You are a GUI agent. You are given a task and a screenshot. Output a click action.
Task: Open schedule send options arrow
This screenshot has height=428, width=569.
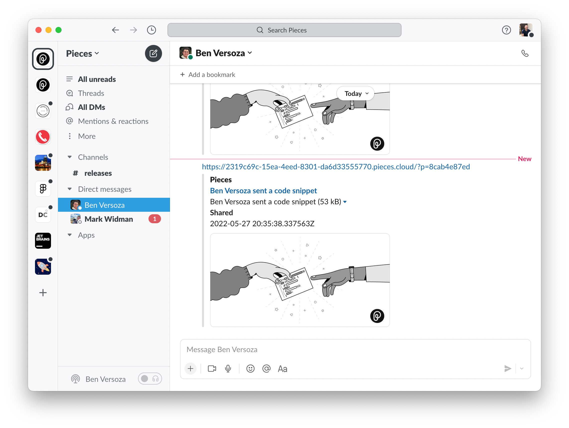[x=522, y=369]
